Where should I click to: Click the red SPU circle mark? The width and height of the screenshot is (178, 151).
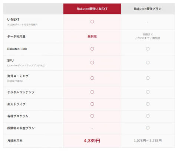click(x=92, y=62)
